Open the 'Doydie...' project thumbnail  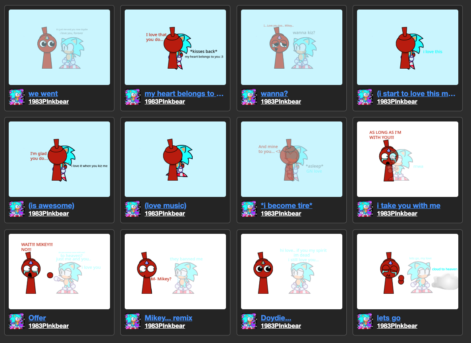pyautogui.click(x=291, y=272)
